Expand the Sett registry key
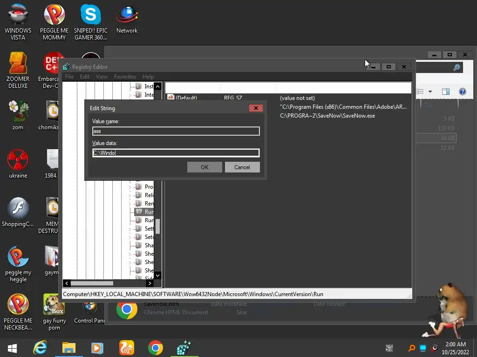The height and width of the screenshot is (357, 477). [130, 229]
